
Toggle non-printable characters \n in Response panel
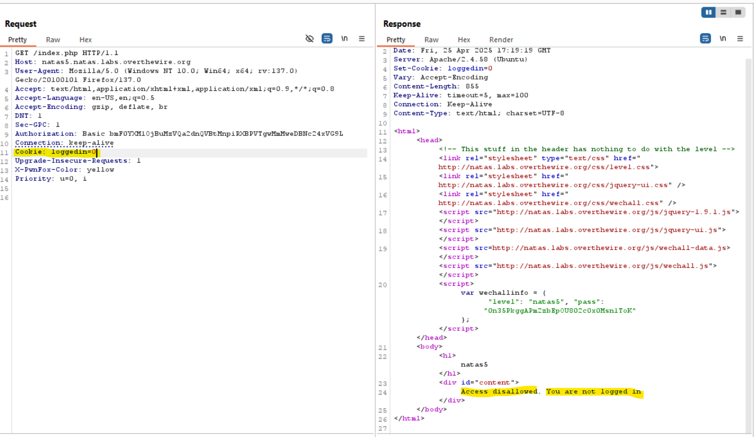coord(723,38)
